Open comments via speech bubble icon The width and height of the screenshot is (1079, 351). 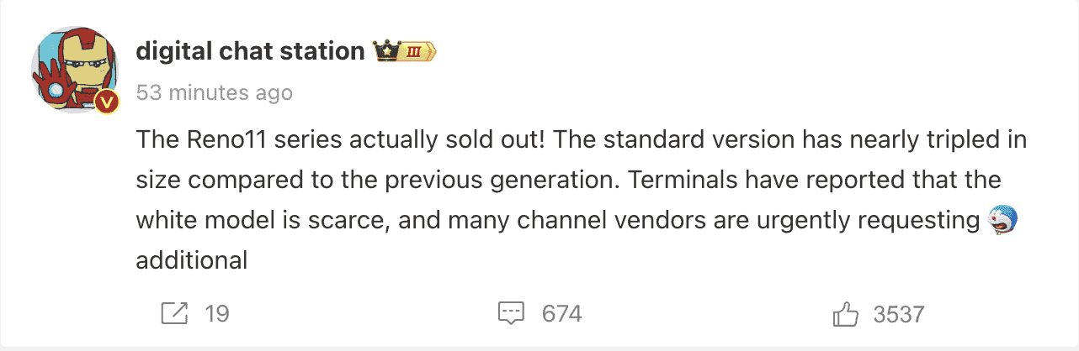(x=512, y=314)
